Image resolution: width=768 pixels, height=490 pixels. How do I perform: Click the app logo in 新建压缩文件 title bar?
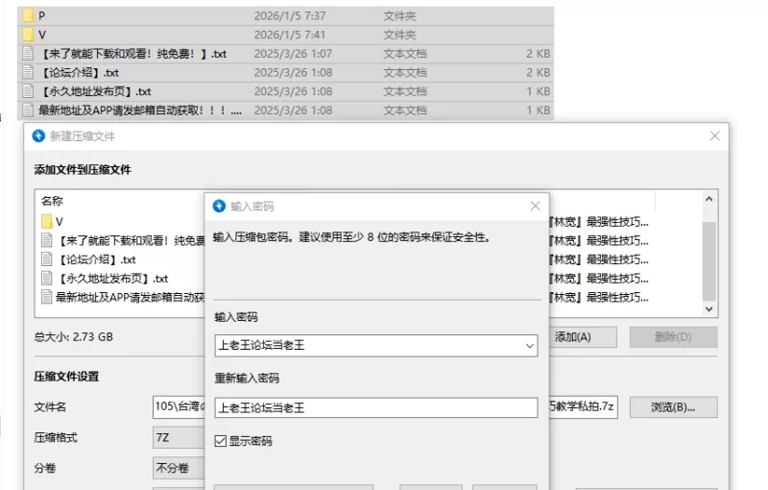38,135
